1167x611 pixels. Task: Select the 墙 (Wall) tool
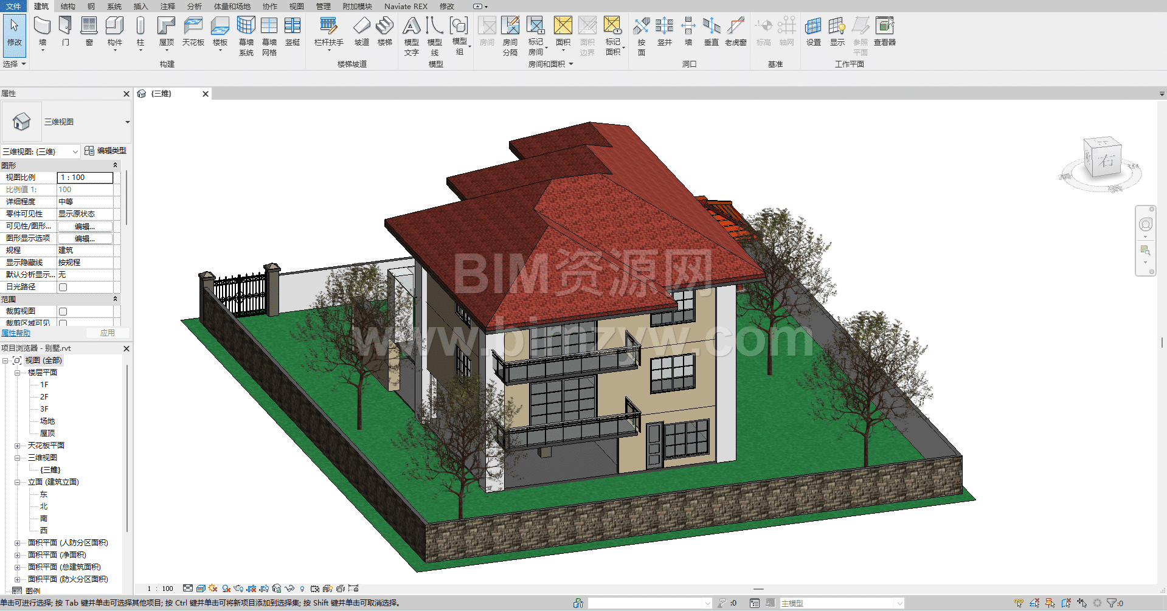(x=43, y=32)
